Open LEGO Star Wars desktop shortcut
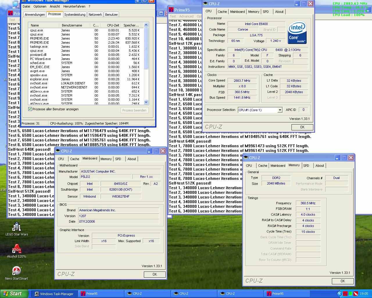The height and width of the screenshot is (298, 372). (17, 229)
